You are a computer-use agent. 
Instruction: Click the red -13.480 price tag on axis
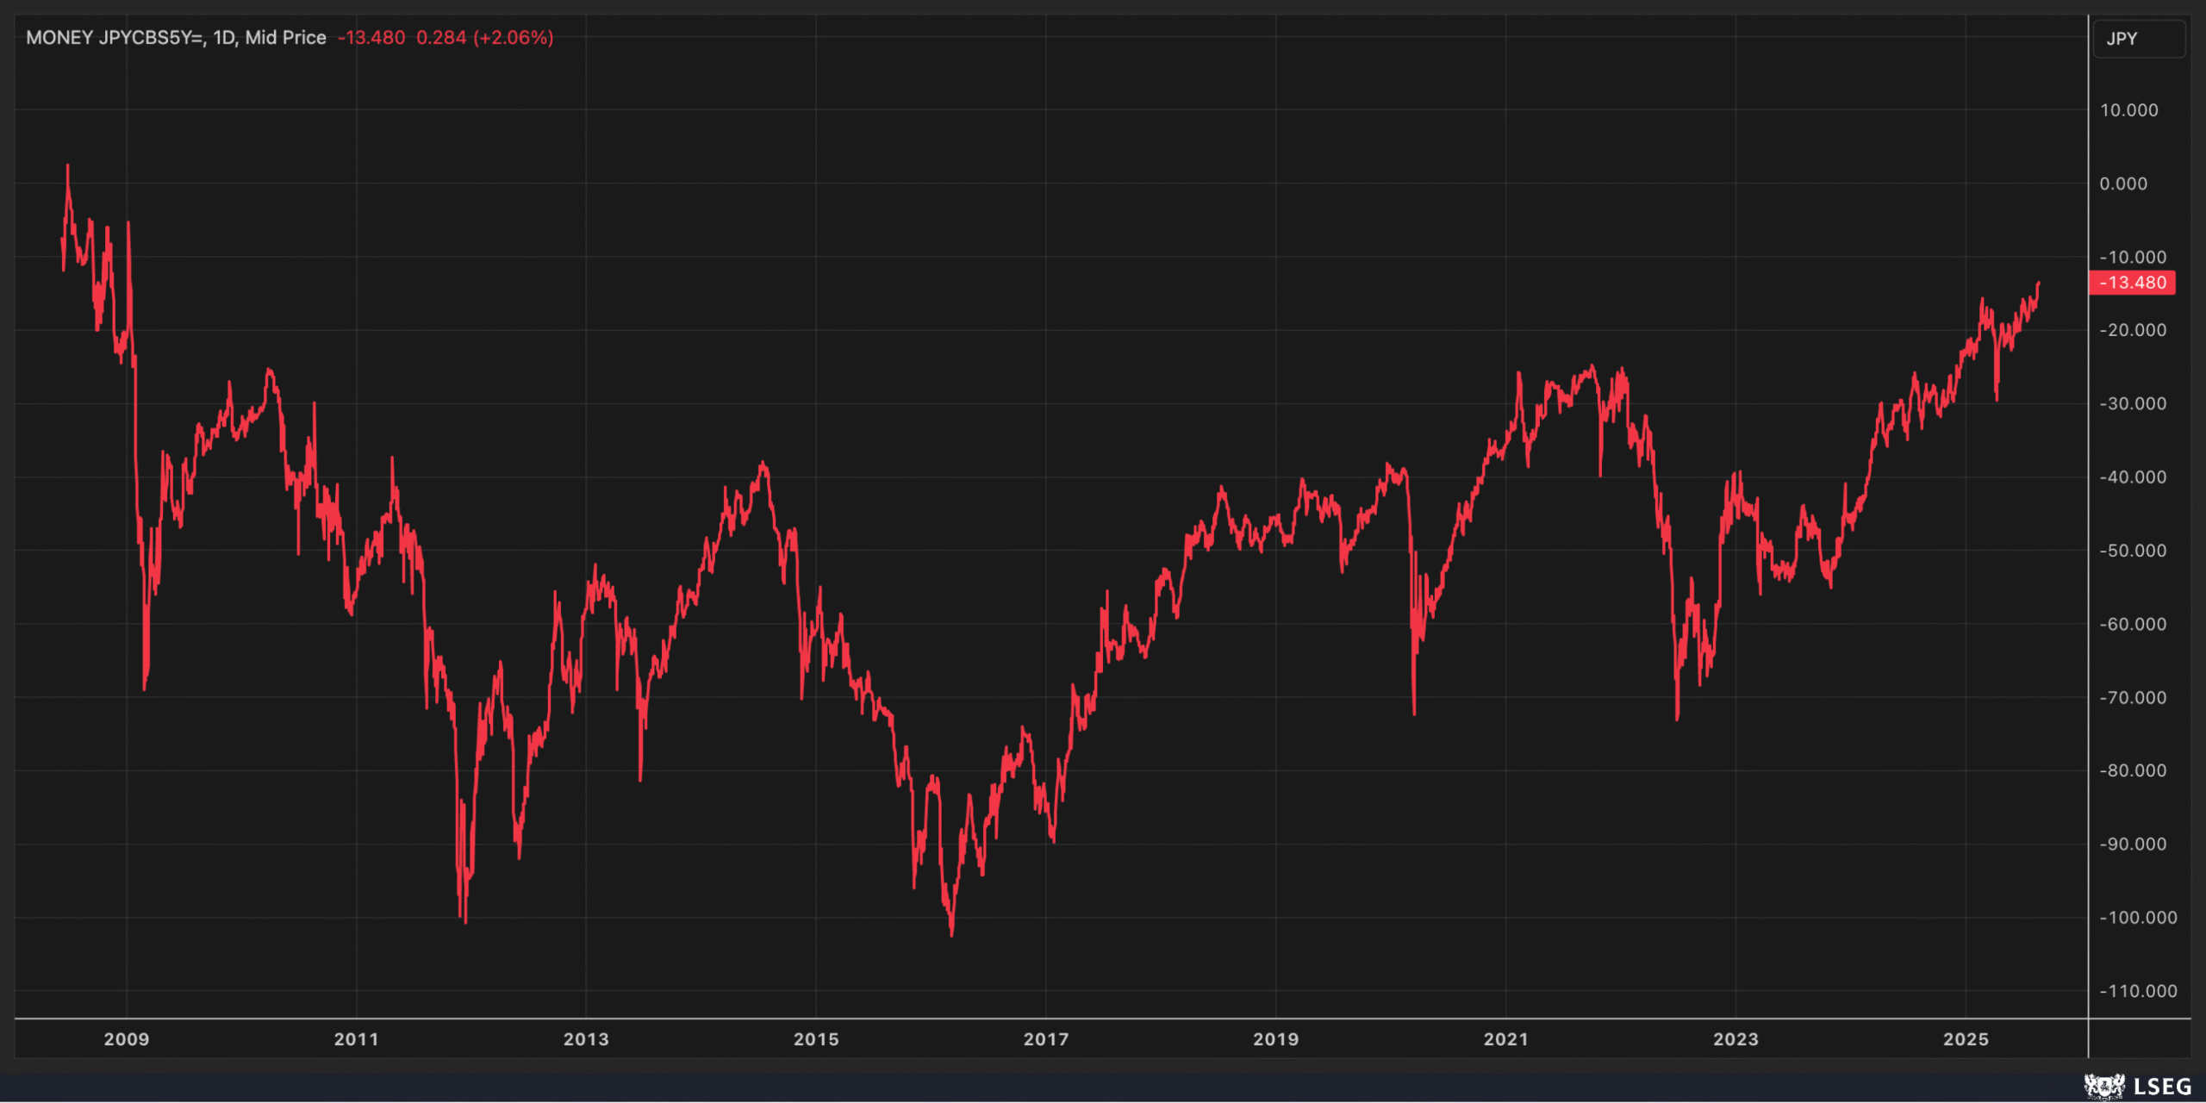(2132, 283)
